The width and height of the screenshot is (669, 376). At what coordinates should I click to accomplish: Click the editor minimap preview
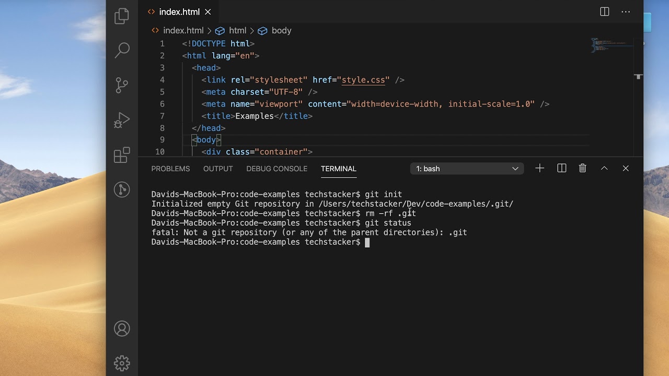click(x=612, y=44)
